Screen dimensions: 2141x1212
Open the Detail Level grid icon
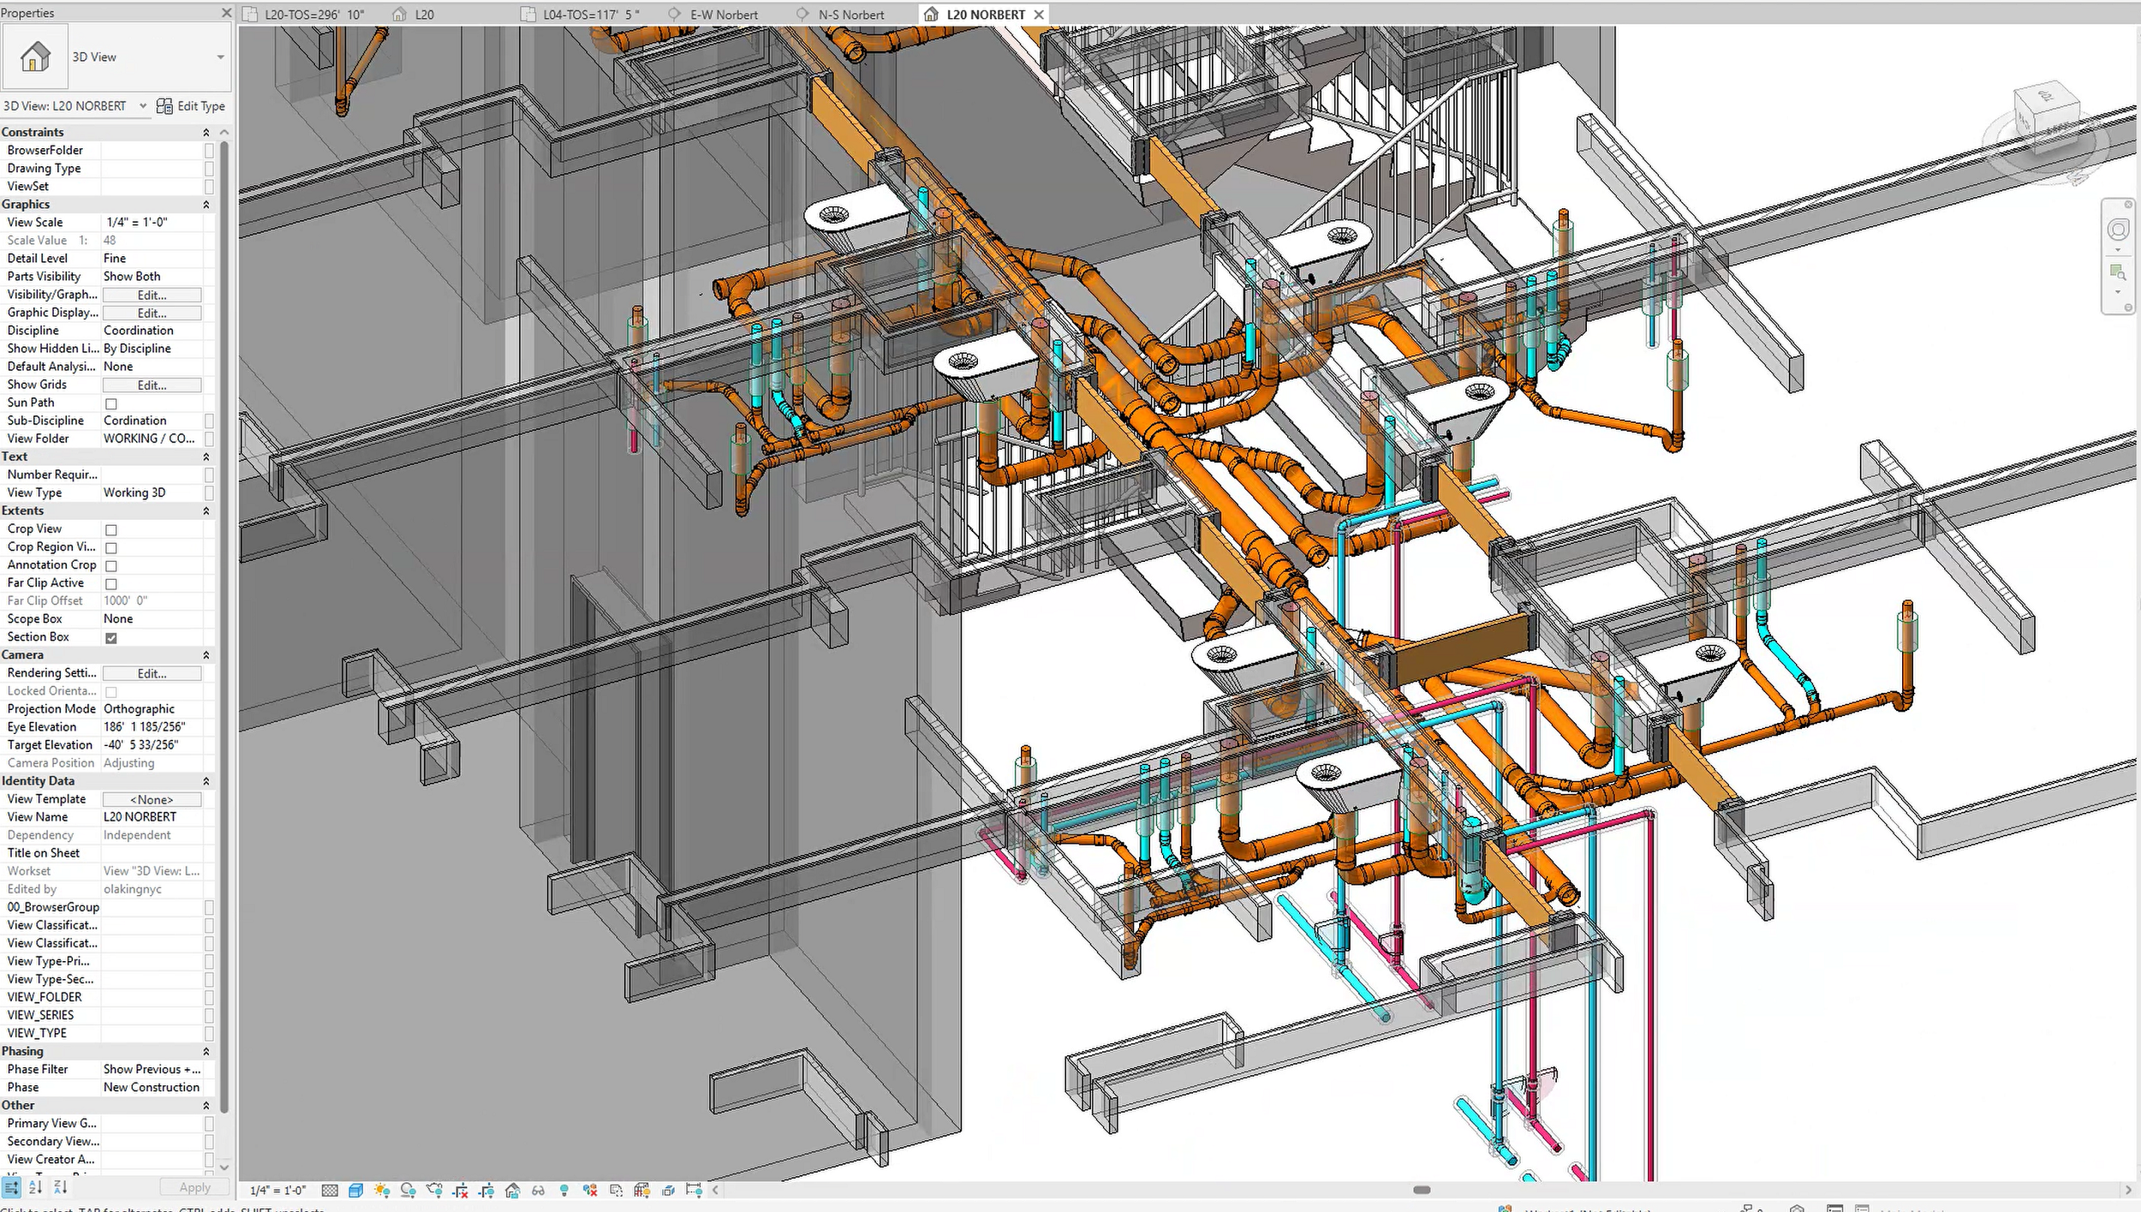pyautogui.click(x=330, y=1190)
